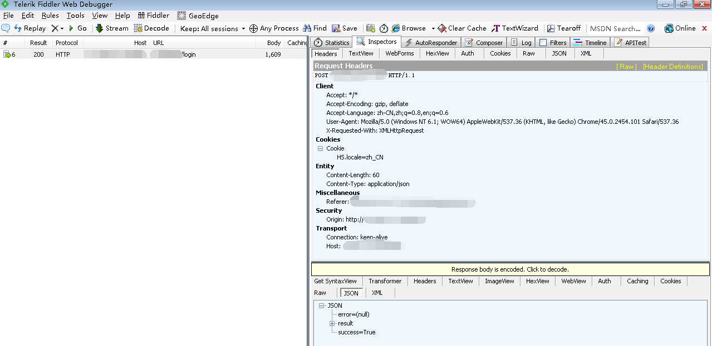This screenshot has height=346, width=712.
Task: Close the toolbar with red X
Action: (704, 28)
